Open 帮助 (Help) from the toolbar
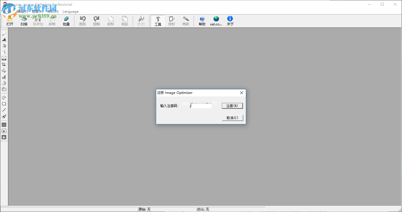The image size is (402, 212). (x=202, y=21)
